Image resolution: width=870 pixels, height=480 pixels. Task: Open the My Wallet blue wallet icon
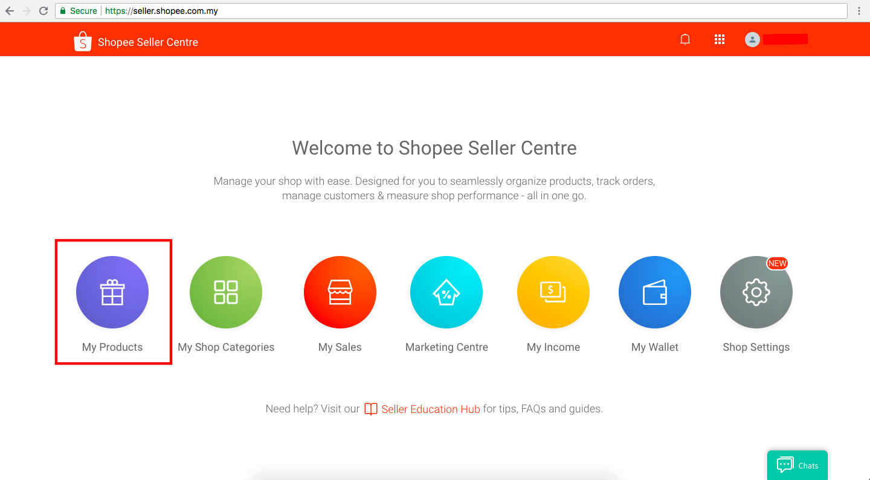coord(655,292)
